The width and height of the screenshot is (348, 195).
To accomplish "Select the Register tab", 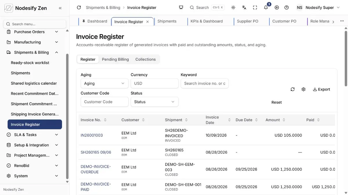I will (x=88, y=59).
